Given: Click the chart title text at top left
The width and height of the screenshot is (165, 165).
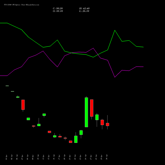Looking at the screenshot, I should [21, 5].
